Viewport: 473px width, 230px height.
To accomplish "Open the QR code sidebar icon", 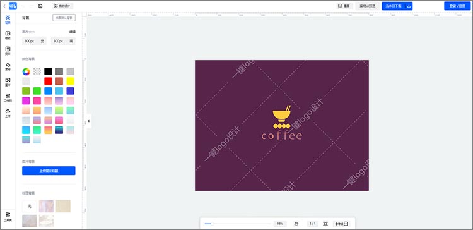I will [8, 97].
